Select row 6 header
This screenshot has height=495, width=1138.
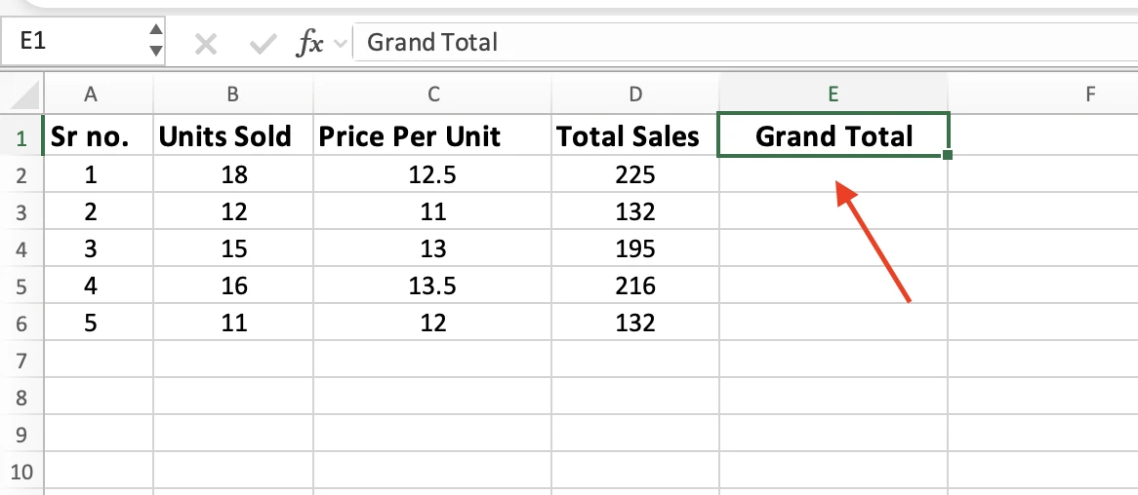tap(21, 323)
